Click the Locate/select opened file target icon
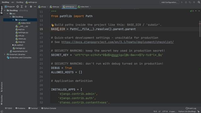This screenshot has width=201, height=113. point(18,7)
